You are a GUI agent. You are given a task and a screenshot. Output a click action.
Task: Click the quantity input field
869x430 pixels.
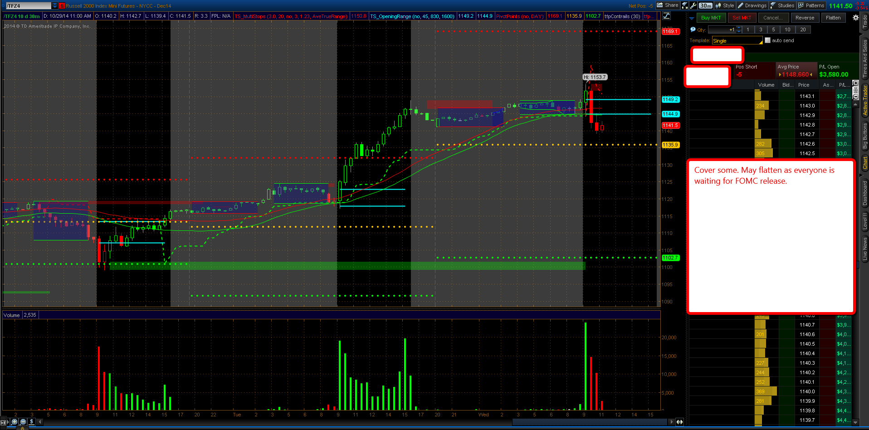[722, 29]
